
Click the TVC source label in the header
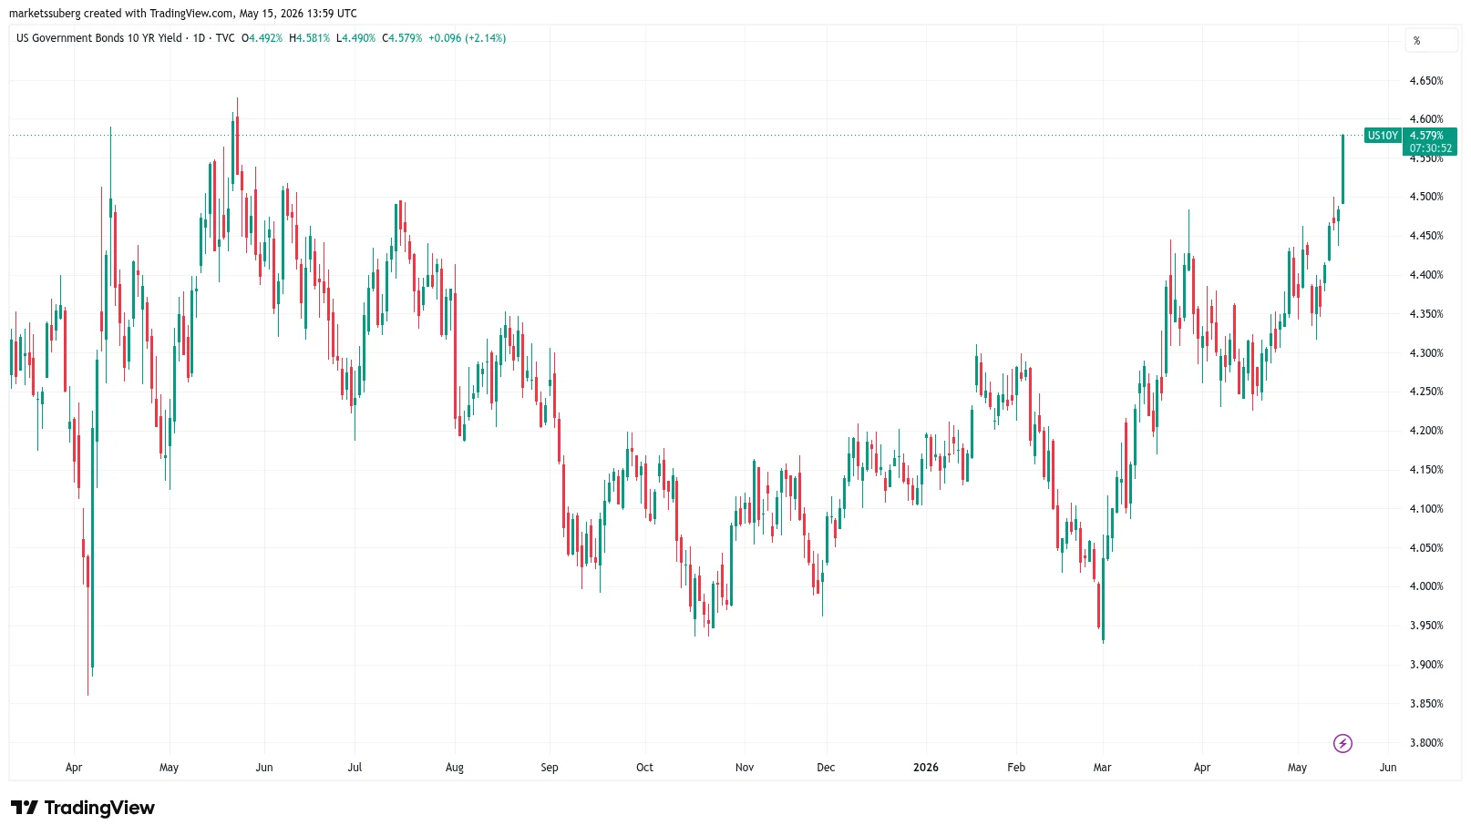coord(225,38)
